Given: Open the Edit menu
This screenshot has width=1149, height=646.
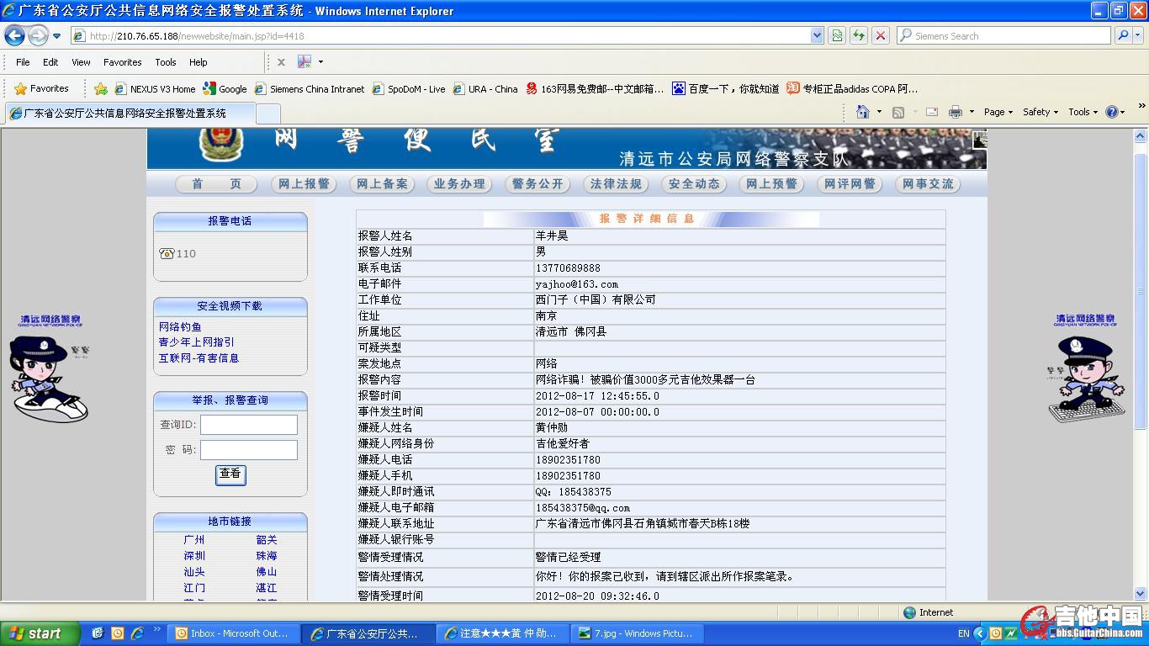Looking at the screenshot, I should [x=50, y=62].
